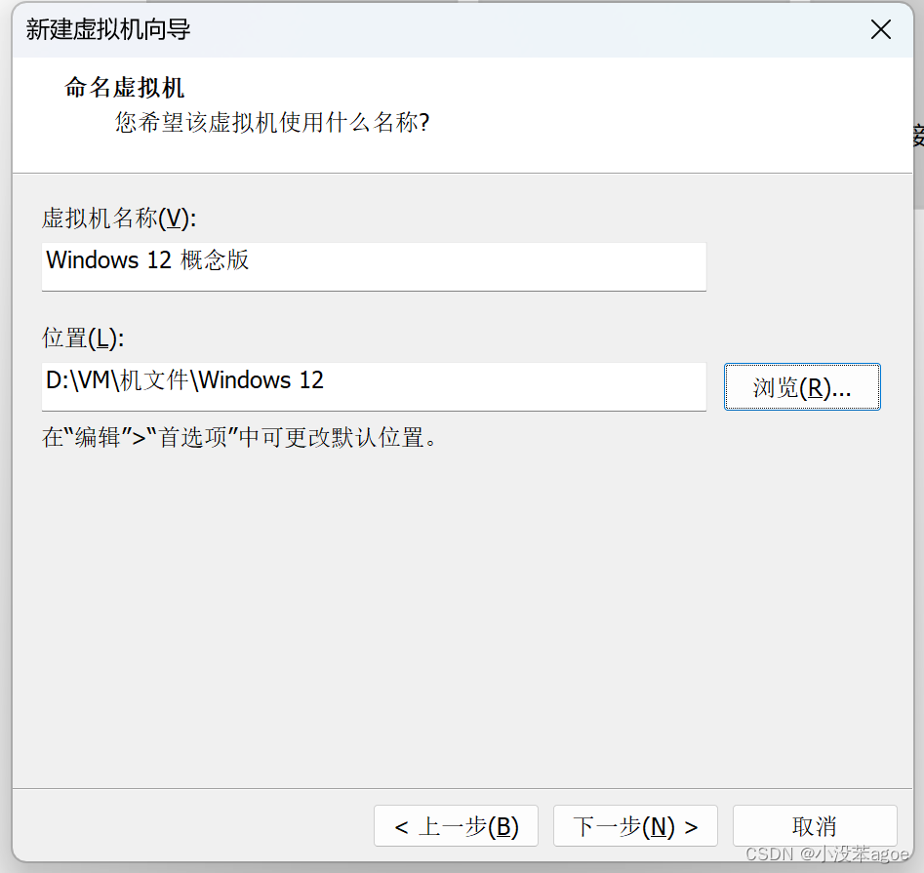The height and width of the screenshot is (873, 924).
Task: Click the end of the name text box
Action: point(683,266)
